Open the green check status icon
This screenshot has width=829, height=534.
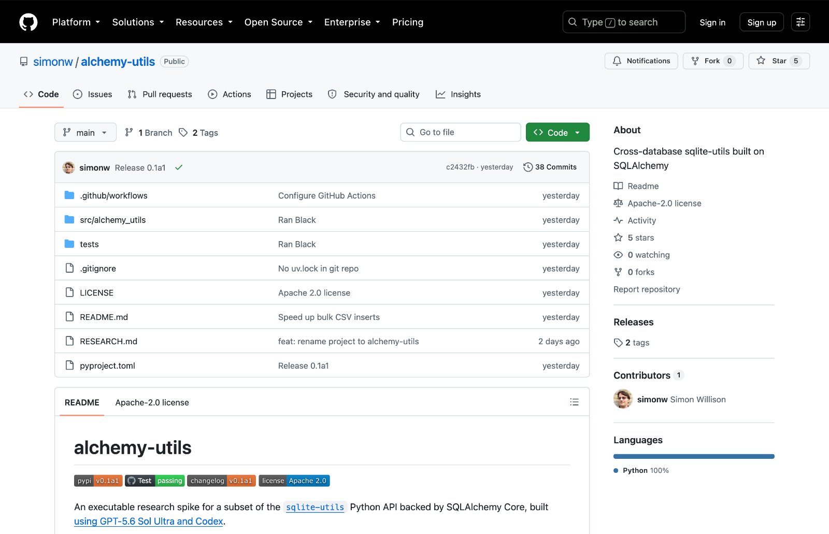(179, 167)
